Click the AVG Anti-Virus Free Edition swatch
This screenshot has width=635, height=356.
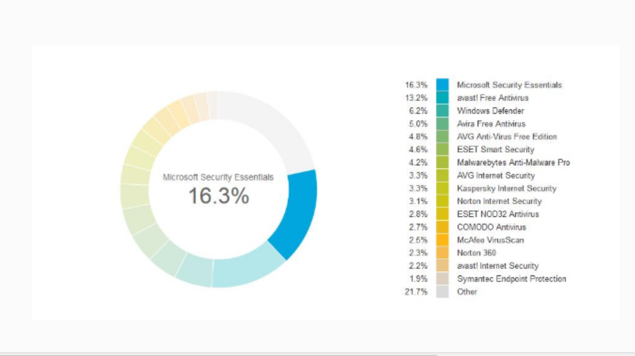tap(442, 136)
